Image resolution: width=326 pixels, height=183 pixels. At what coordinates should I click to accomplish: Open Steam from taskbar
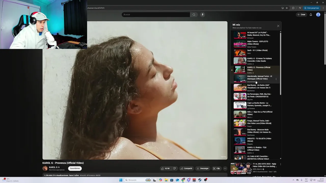click(200, 180)
